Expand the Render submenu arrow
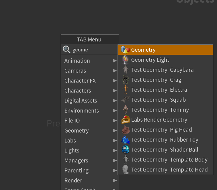The width and height of the screenshot is (217, 190). click(x=115, y=180)
